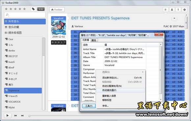
Task: Click the tag icon button
Action: (33, 9)
